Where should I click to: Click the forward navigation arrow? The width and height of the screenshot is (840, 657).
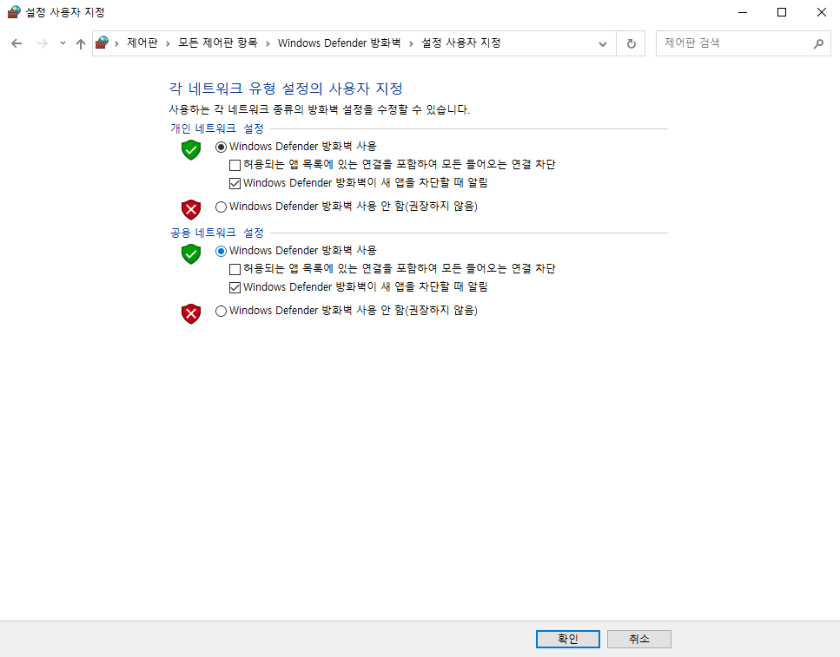42,43
